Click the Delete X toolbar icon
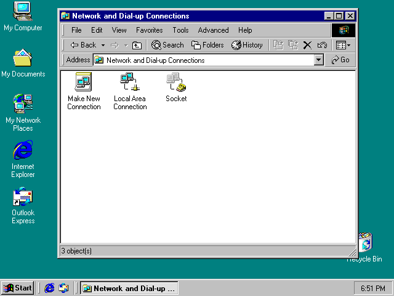 [x=307, y=46]
